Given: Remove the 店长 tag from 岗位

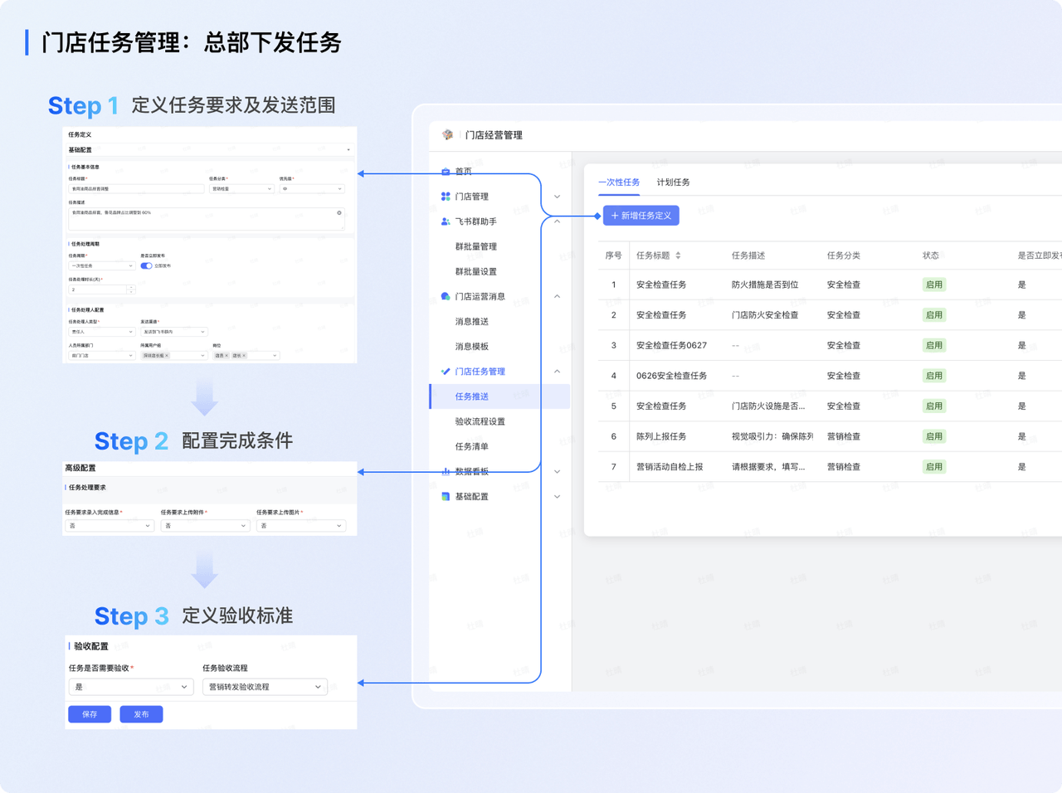Looking at the screenshot, I should (244, 355).
